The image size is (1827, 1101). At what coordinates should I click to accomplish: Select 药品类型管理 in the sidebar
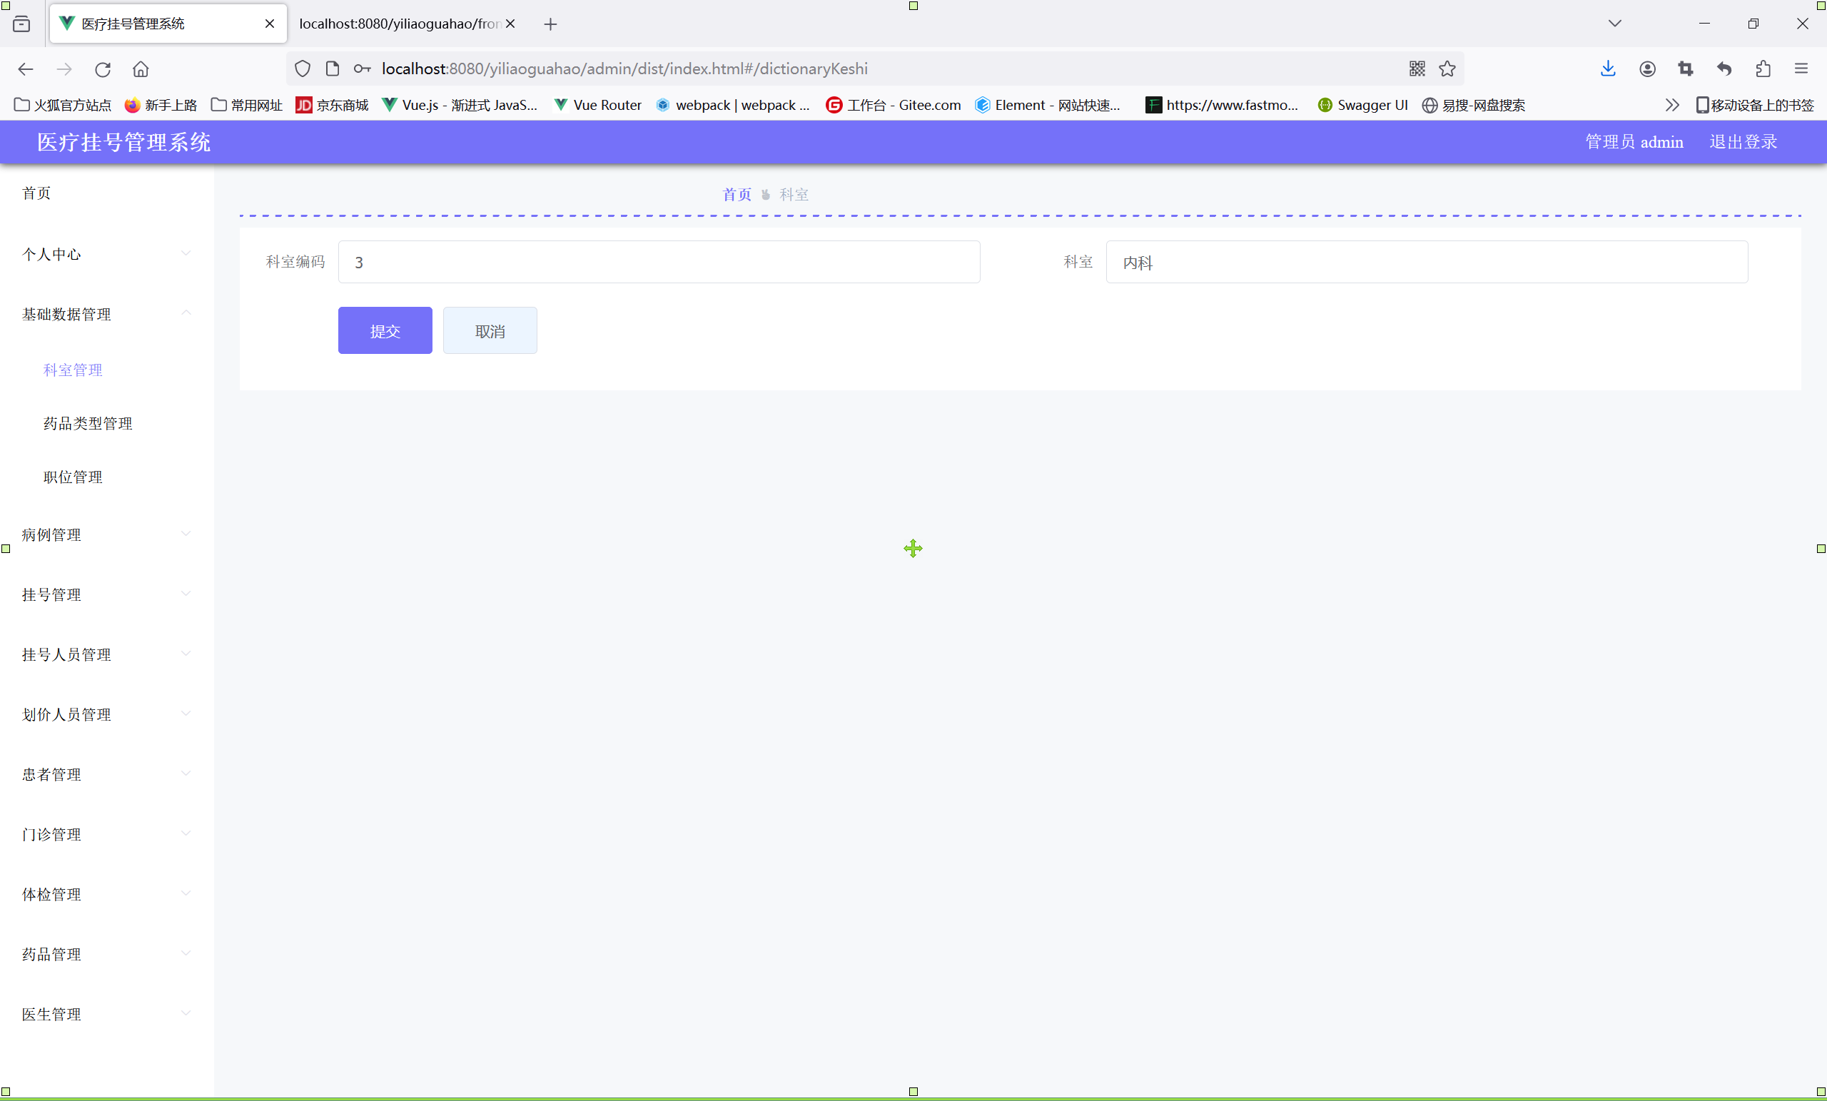pyautogui.click(x=88, y=423)
